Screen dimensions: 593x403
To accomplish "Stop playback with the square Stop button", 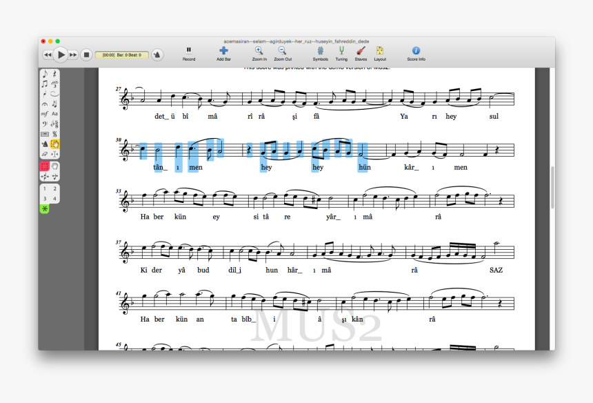I will [x=86, y=55].
